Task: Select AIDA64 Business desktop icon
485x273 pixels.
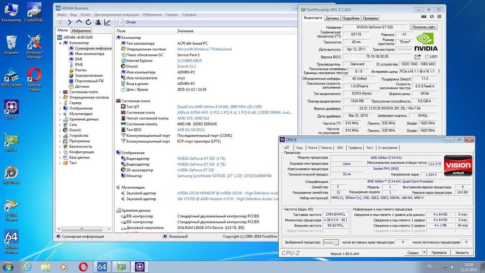Action: pyautogui.click(x=12, y=241)
